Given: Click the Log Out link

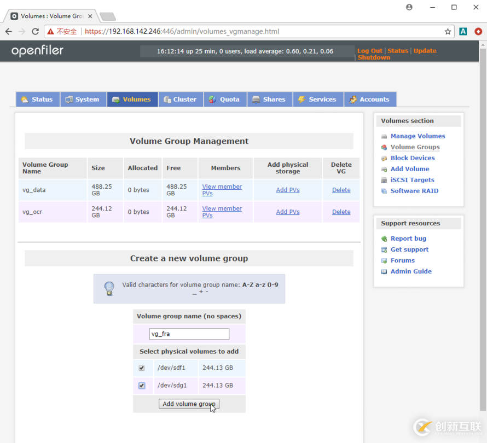Looking at the screenshot, I should click(370, 51).
